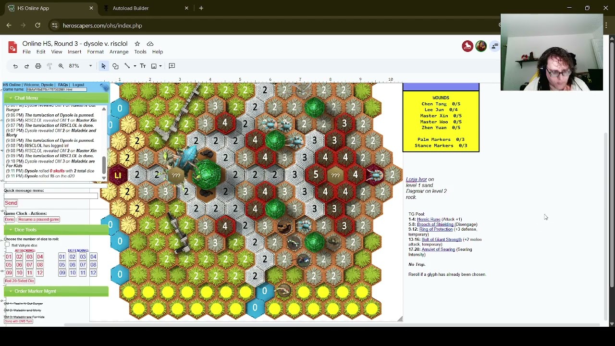Open the Tools menu

pos(140,52)
